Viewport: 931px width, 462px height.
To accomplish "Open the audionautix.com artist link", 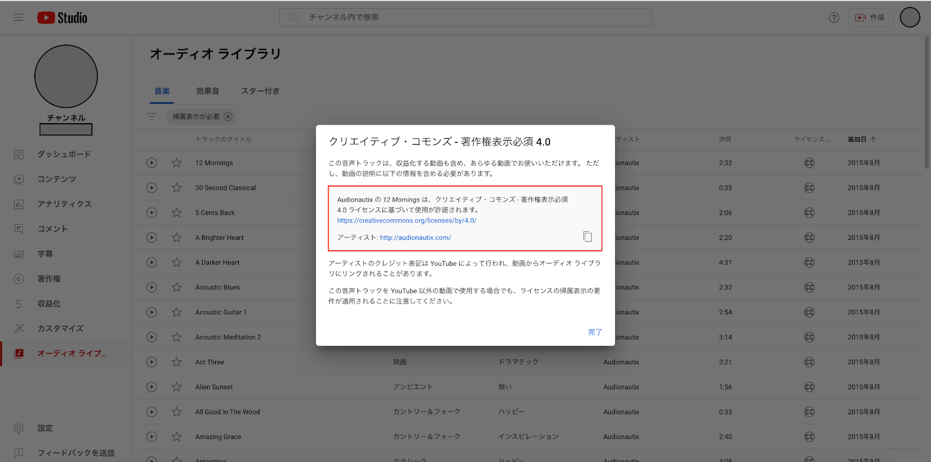I will click(415, 238).
